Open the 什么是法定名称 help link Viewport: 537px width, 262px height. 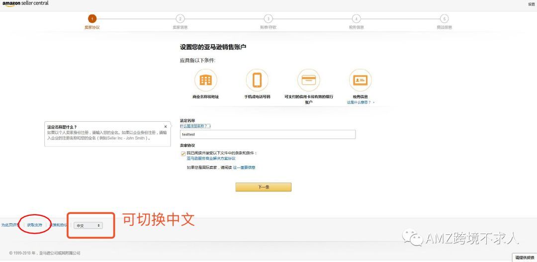point(195,126)
